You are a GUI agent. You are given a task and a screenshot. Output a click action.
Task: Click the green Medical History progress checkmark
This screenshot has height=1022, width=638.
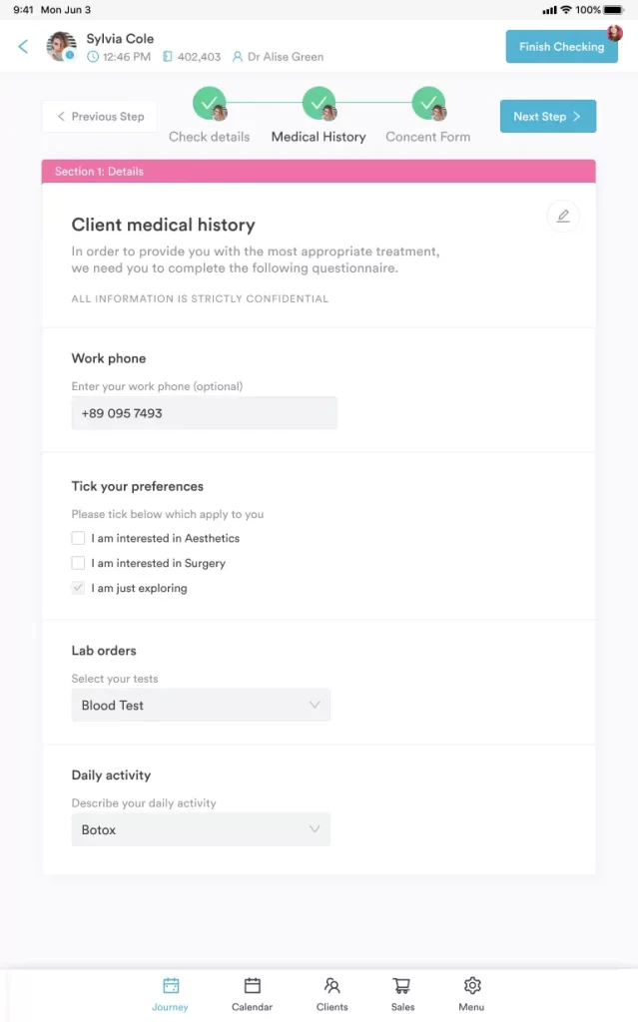click(319, 104)
